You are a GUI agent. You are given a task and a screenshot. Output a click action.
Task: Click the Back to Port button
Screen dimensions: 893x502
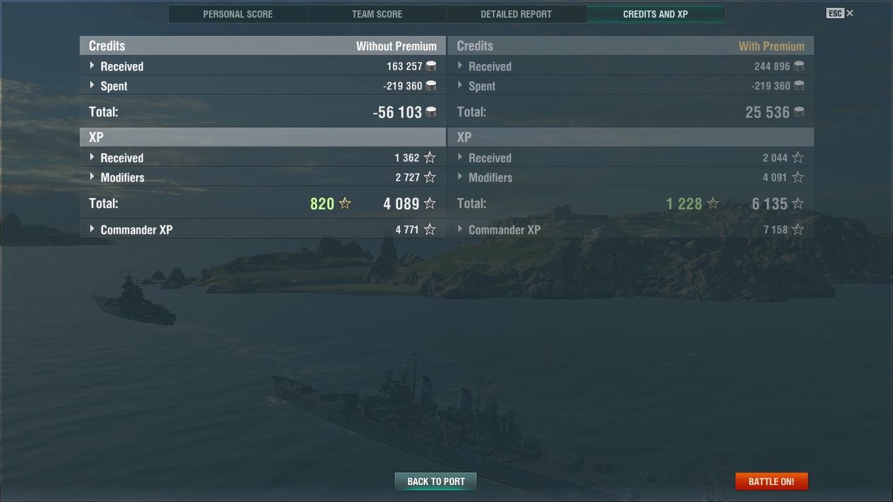pos(436,481)
